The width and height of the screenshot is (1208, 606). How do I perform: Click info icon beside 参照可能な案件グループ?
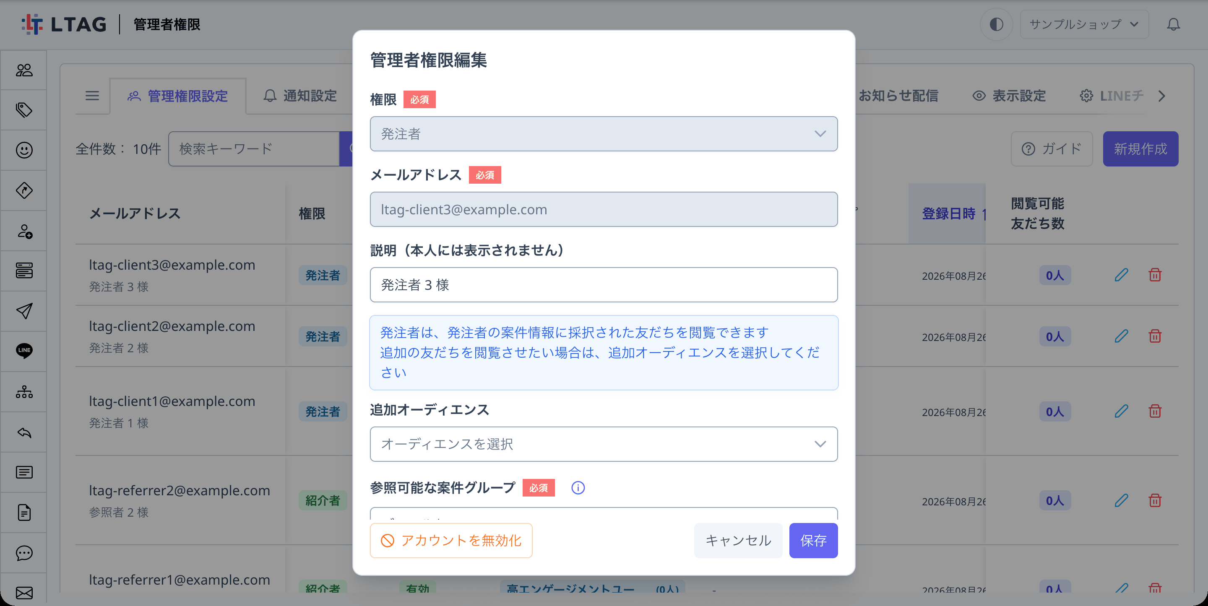[x=578, y=488]
